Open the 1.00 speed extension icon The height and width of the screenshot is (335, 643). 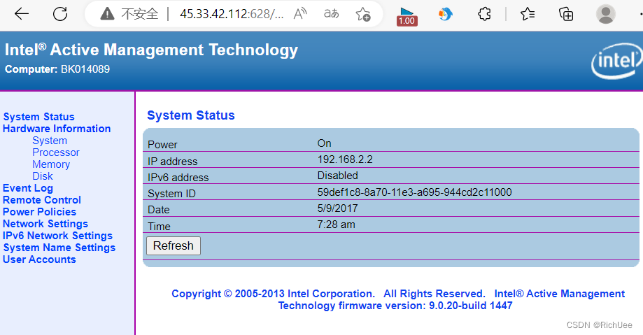point(407,17)
